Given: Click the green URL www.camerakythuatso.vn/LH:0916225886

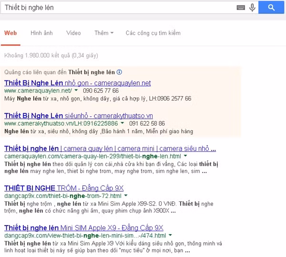Looking at the screenshot, I should [61, 123].
